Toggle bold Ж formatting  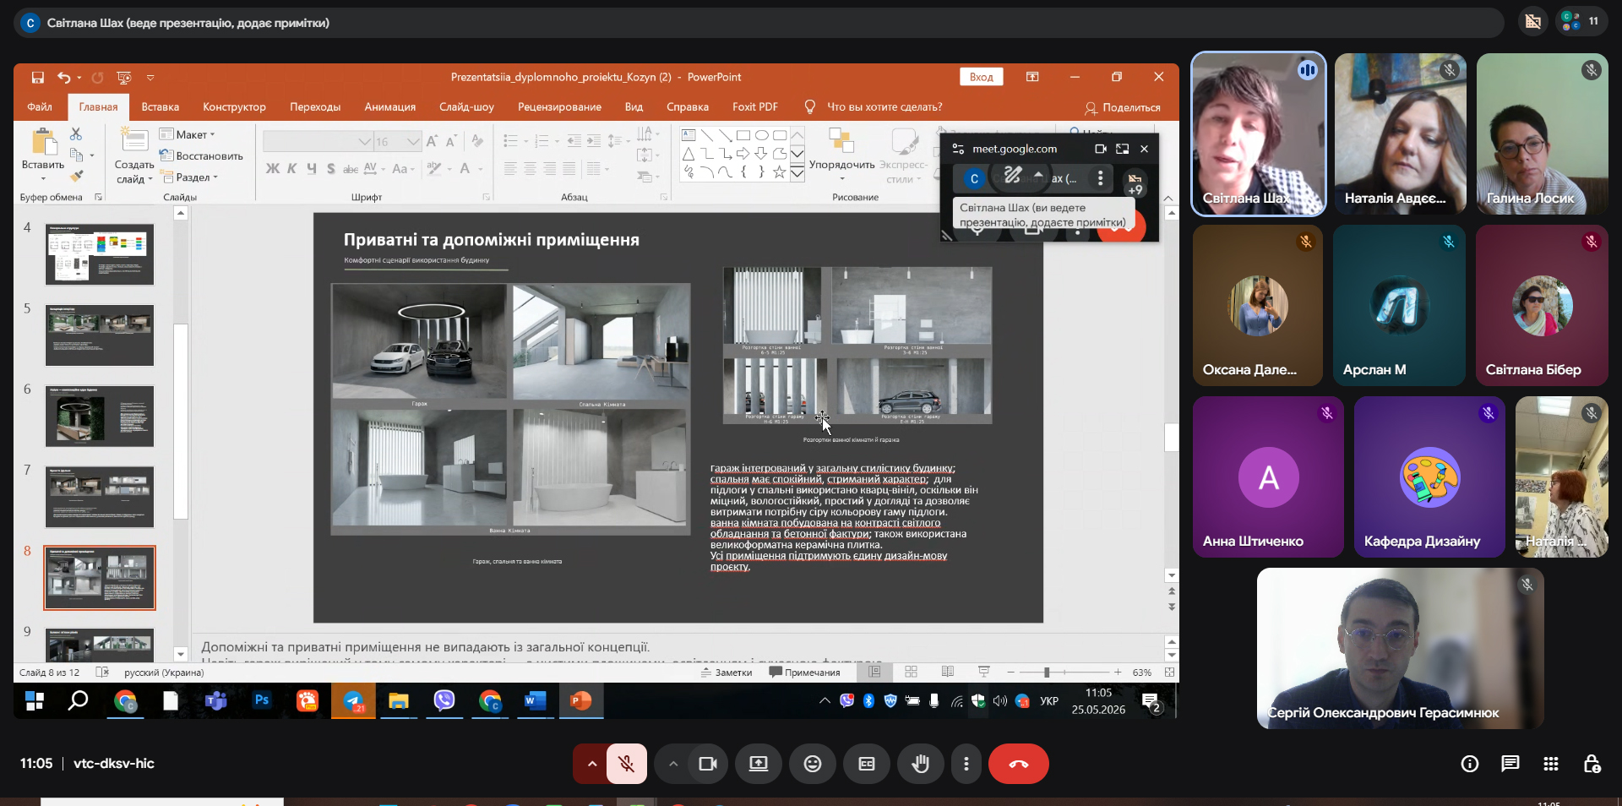272,169
